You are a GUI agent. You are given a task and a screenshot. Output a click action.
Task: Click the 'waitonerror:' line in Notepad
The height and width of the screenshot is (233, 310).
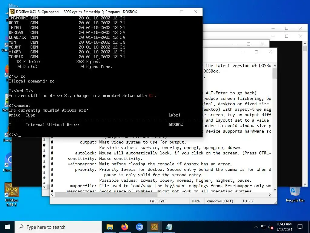click(141, 164)
